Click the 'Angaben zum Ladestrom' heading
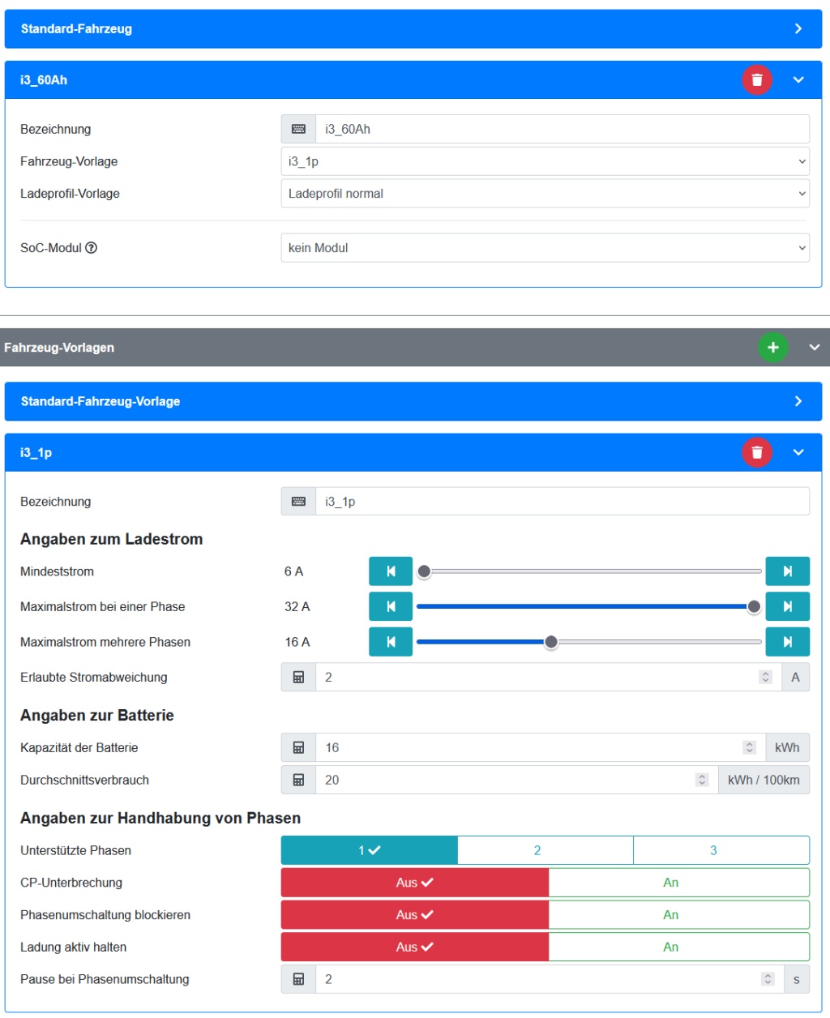Viewport: 830px width, 1018px height. (x=112, y=540)
